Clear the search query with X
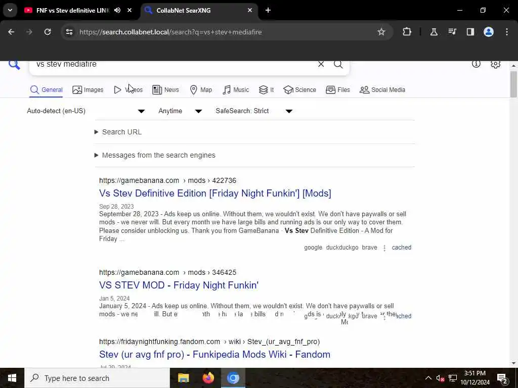The width and height of the screenshot is (518, 388). tap(321, 64)
